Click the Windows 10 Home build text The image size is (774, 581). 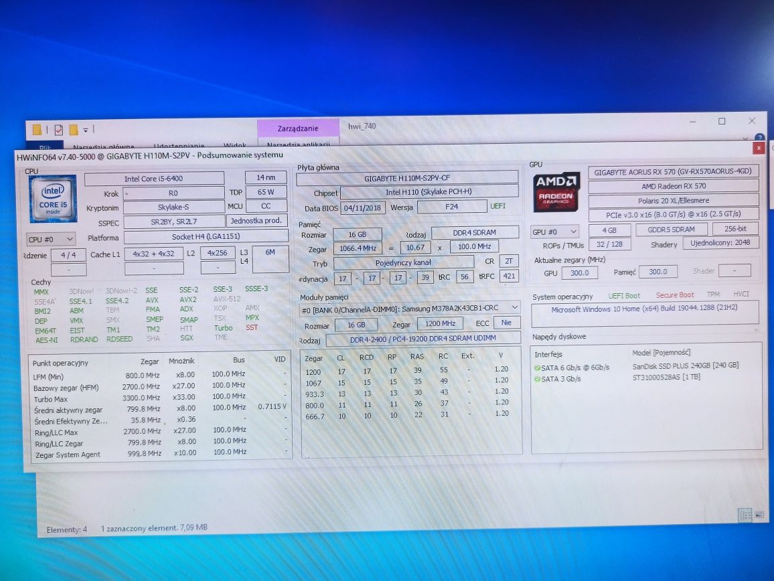point(644,307)
